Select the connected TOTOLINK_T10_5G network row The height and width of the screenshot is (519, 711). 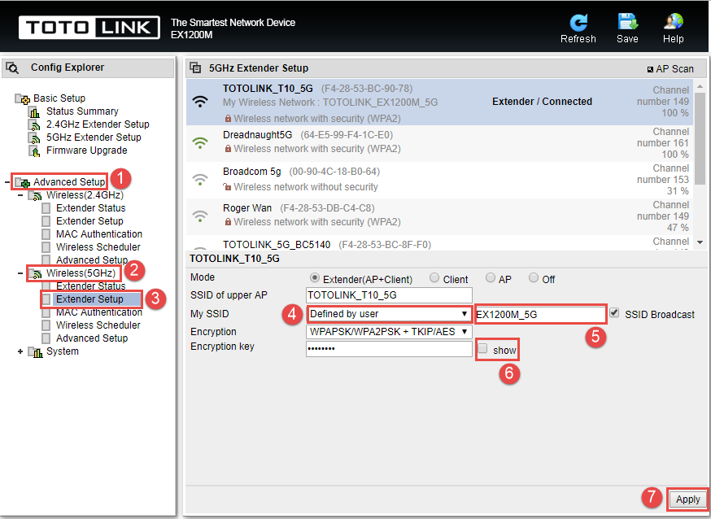pyautogui.click(x=439, y=102)
